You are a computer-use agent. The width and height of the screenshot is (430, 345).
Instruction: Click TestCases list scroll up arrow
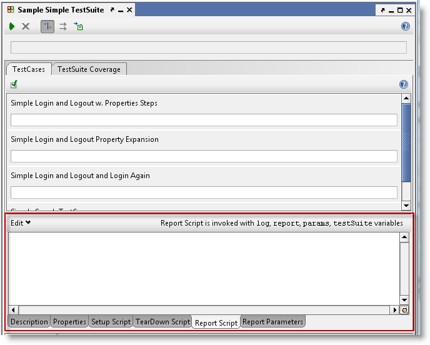[x=406, y=99]
